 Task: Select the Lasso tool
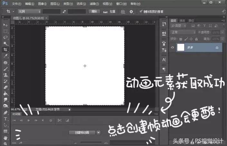5,37
